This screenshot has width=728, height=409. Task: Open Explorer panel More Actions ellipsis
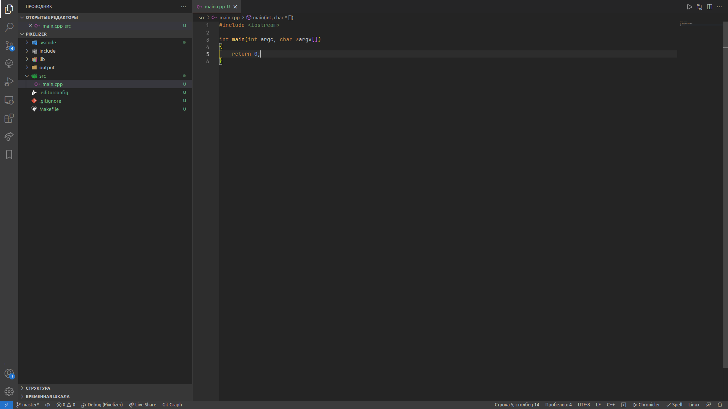pos(184,6)
